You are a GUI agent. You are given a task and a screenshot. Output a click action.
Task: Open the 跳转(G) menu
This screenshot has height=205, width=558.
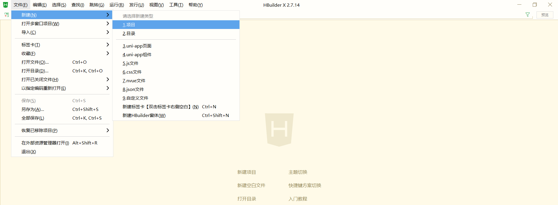(x=97, y=5)
